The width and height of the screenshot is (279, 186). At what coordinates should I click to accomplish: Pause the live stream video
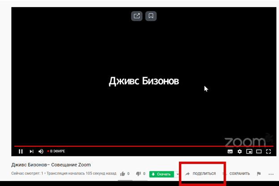point(21,152)
